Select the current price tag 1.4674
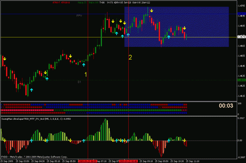This screenshot has height=163, width=246. [241, 37]
